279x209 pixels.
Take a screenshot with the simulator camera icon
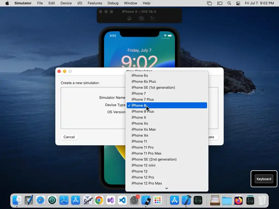coord(141,18)
